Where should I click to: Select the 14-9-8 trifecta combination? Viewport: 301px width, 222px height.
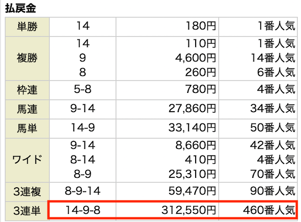[x=83, y=210]
